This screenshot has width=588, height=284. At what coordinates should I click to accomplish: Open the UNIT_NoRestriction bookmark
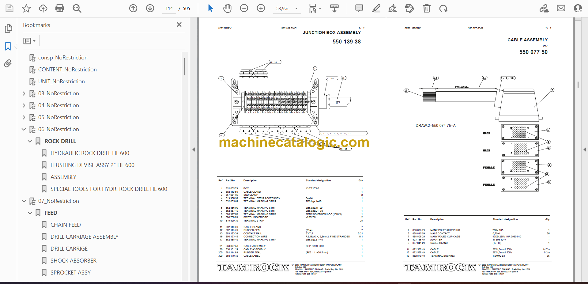pos(62,81)
